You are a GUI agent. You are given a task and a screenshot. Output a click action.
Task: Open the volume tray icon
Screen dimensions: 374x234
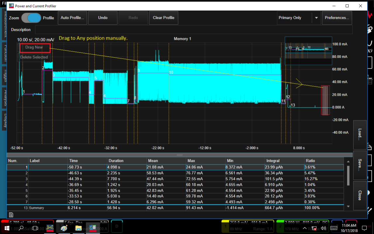pos(323,228)
